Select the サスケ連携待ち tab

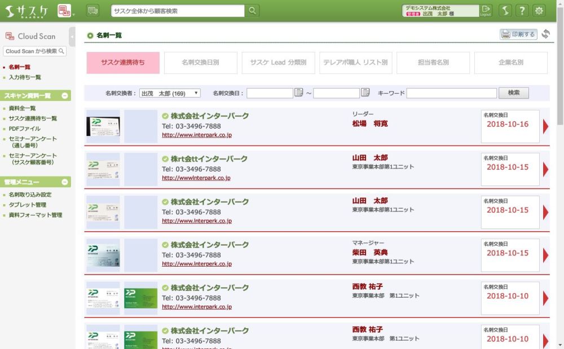pos(123,63)
